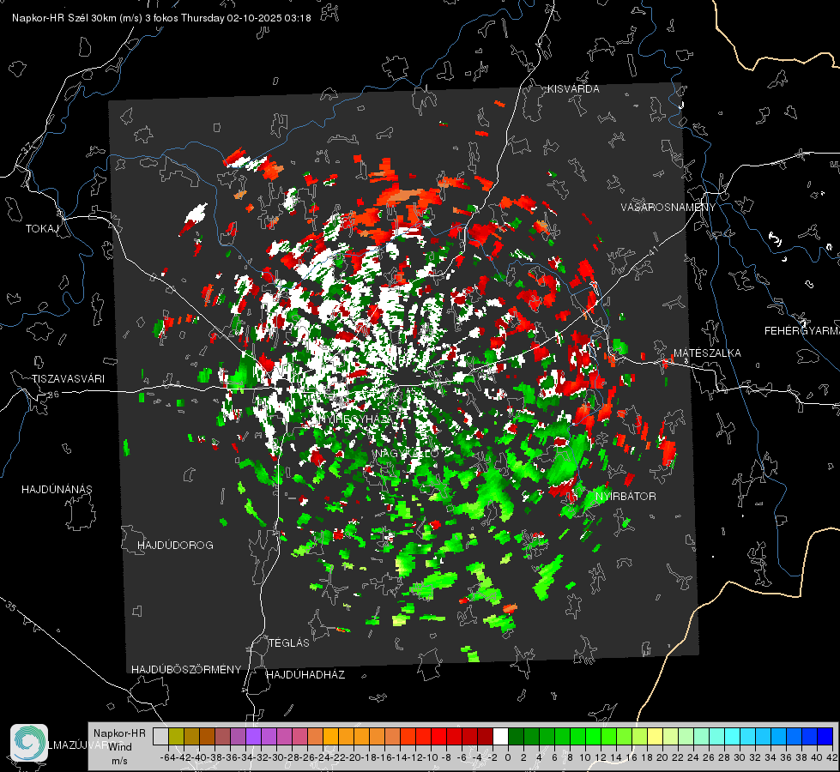This screenshot has width=840, height=772.
Task: Click the legend value label 42
Action: pyautogui.click(x=832, y=757)
